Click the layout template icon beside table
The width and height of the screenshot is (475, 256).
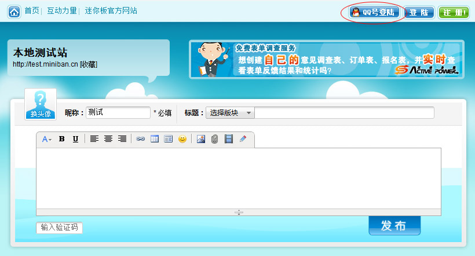point(168,139)
